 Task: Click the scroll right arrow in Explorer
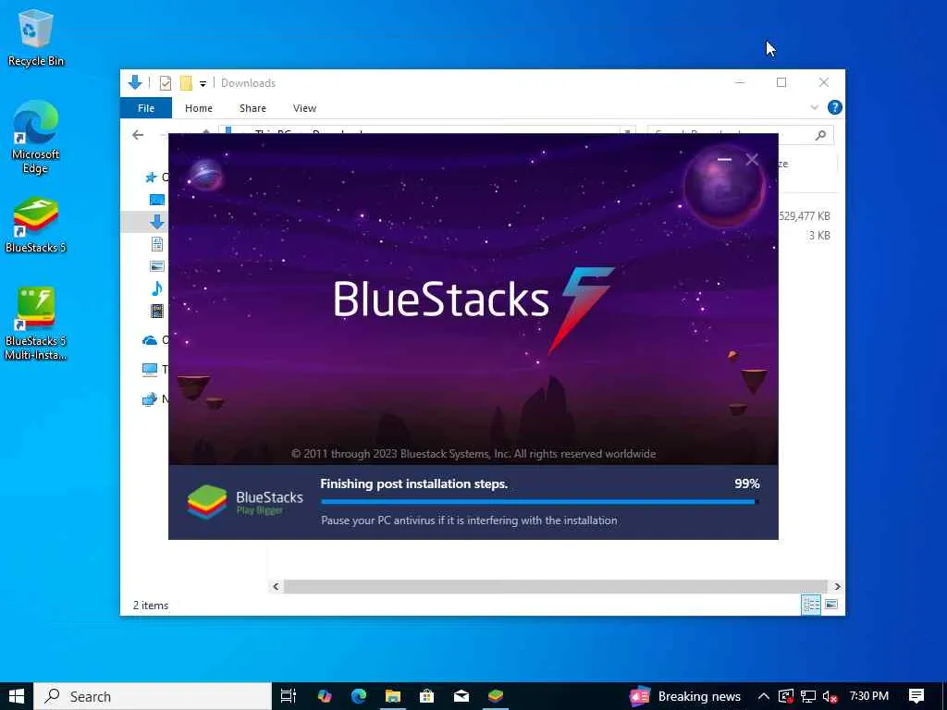tap(837, 586)
